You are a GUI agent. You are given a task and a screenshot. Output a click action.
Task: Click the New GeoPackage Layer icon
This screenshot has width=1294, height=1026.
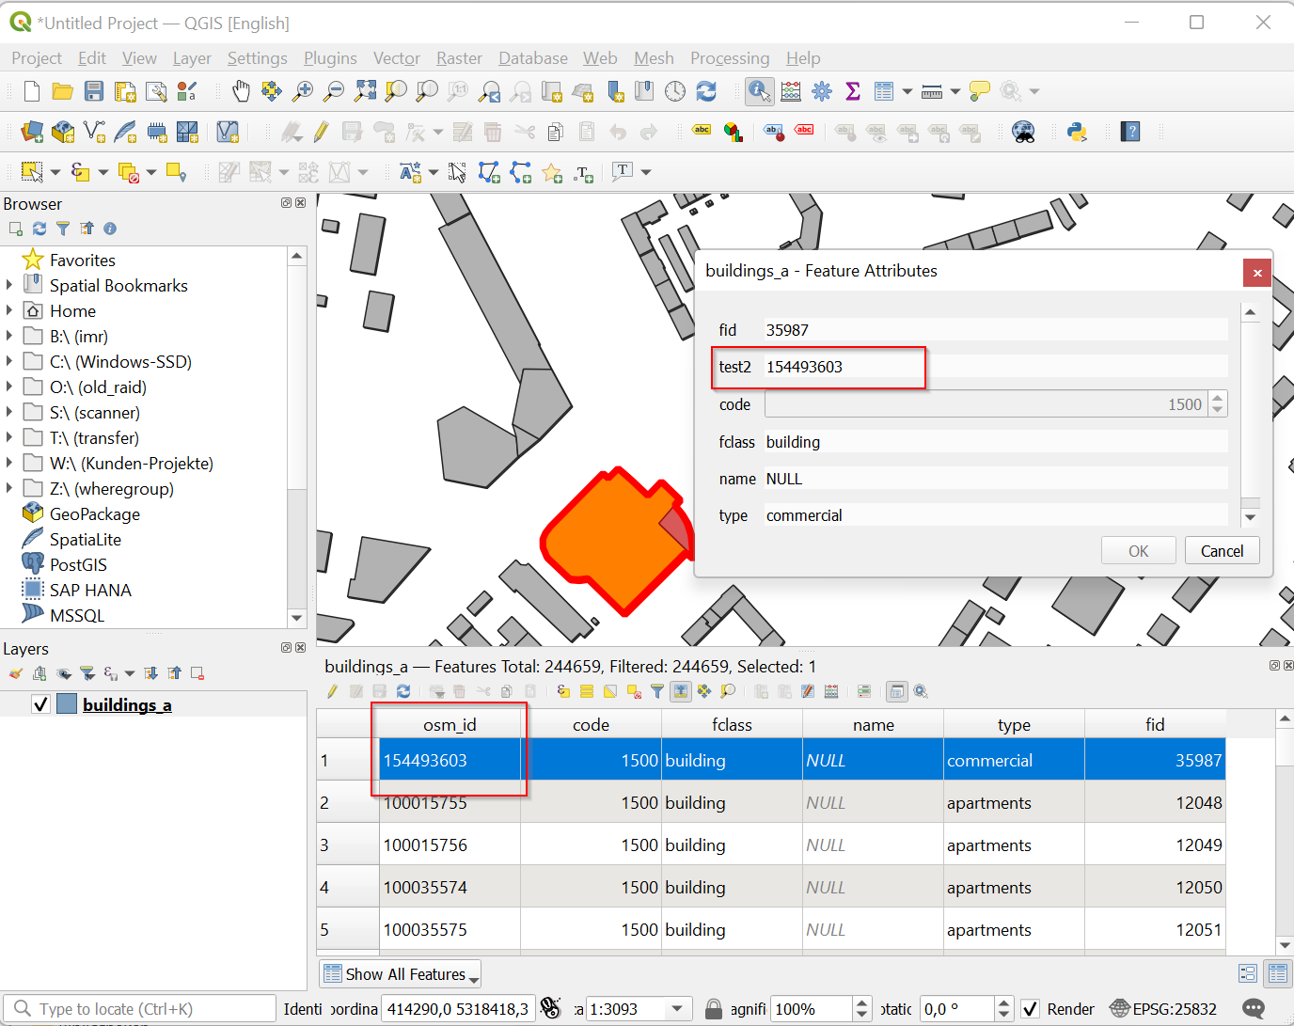point(63,132)
